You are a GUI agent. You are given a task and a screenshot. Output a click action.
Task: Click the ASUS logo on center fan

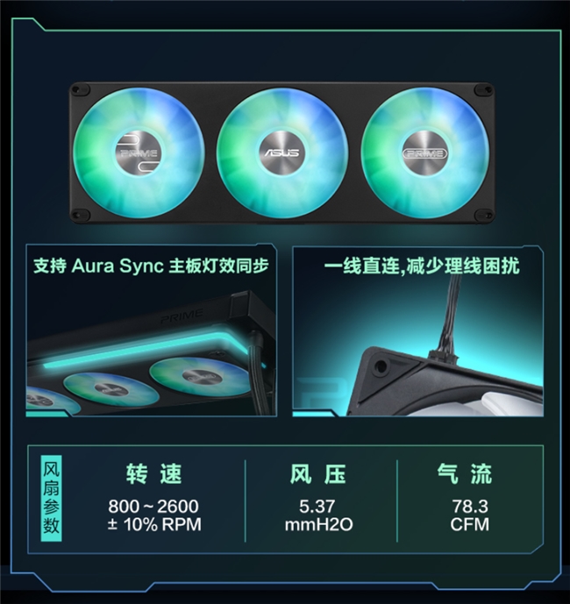click(x=281, y=153)
